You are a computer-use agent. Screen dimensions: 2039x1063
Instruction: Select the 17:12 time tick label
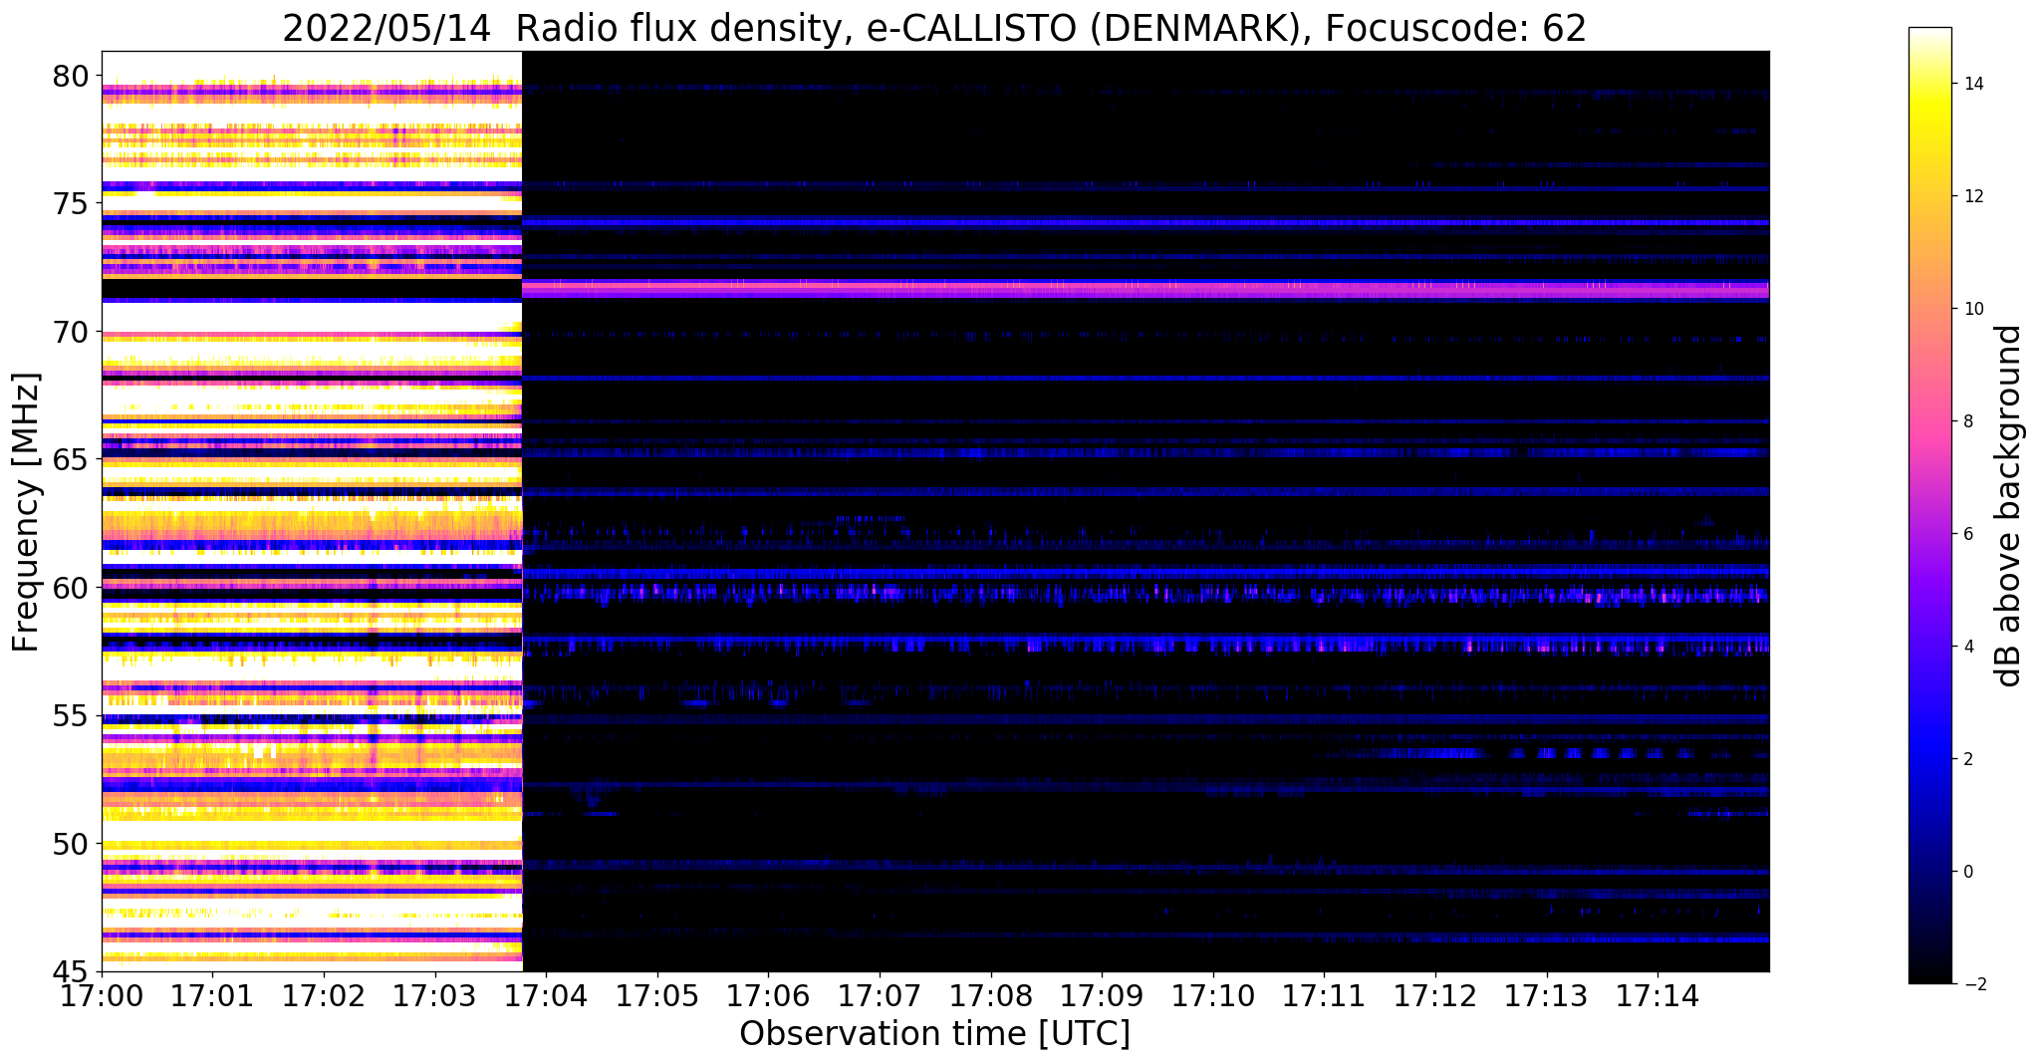tap(1436, 995)
